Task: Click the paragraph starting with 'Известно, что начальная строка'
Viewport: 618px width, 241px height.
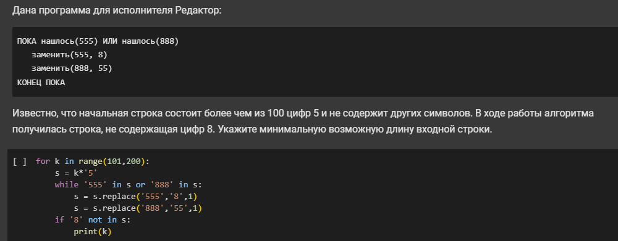Action: point(303,121)
